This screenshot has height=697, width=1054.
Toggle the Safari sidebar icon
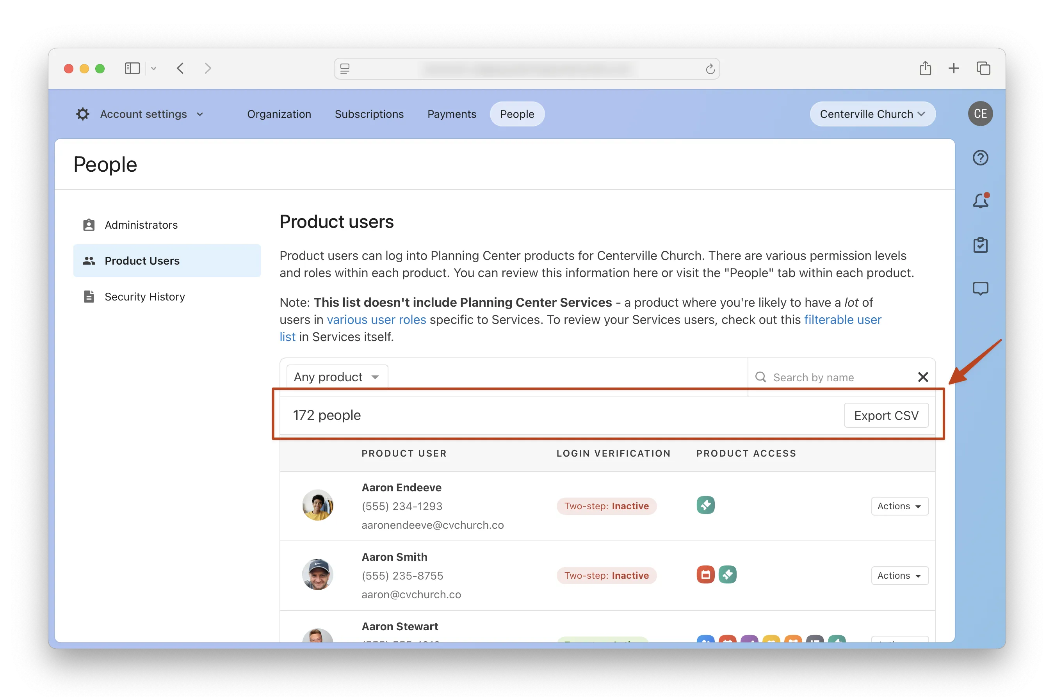[132, 68]
